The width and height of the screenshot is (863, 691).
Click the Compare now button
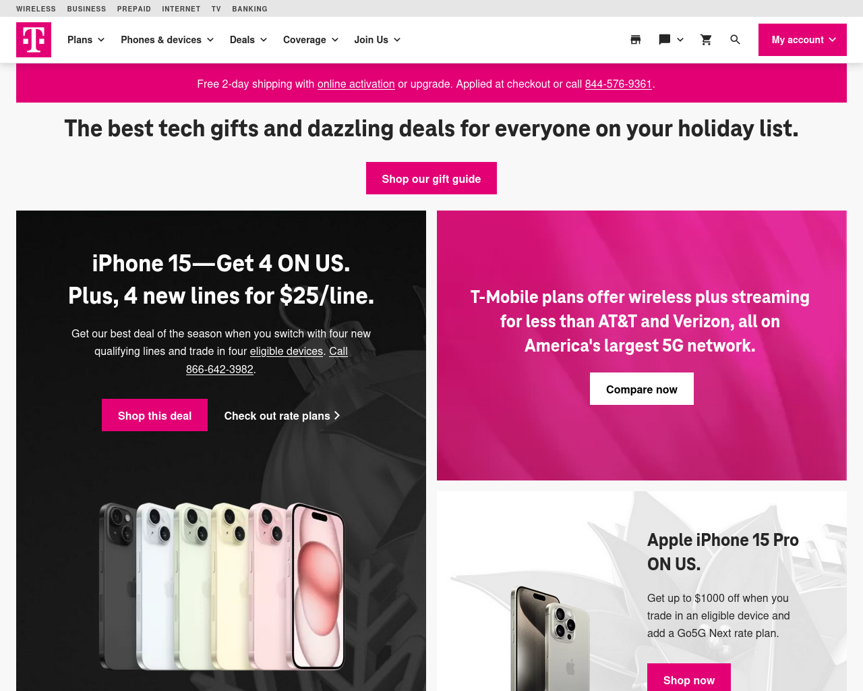[642, 389]
